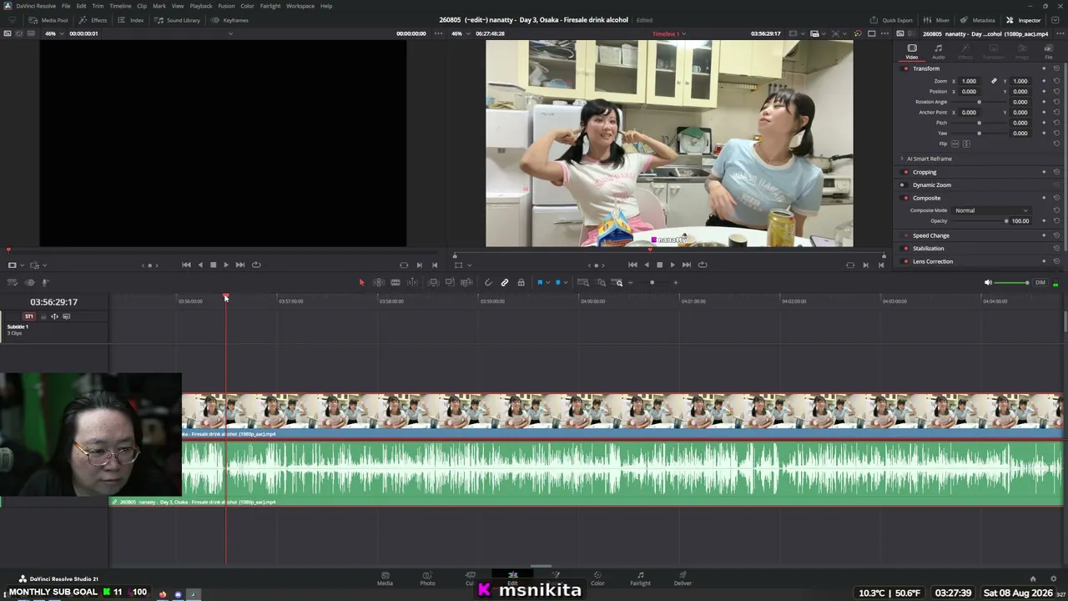Add a marker with the marker icon

coord(557,283)
